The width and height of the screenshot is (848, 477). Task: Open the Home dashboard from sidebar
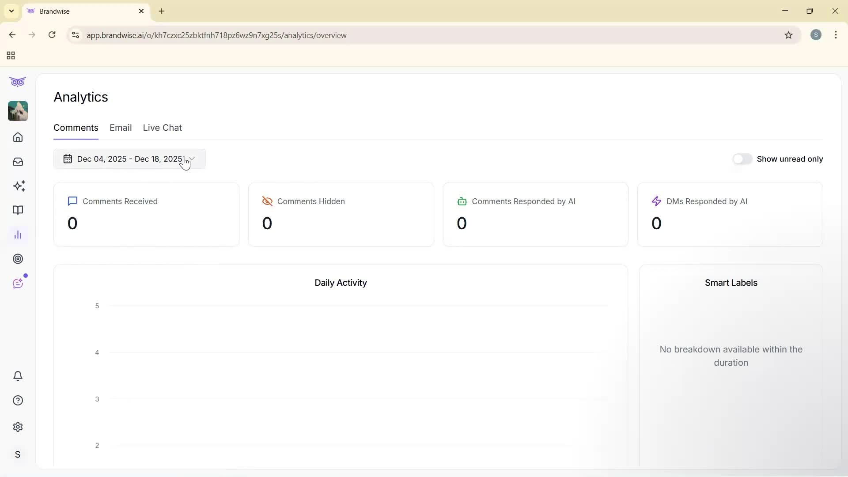click(x=18, y=137)
